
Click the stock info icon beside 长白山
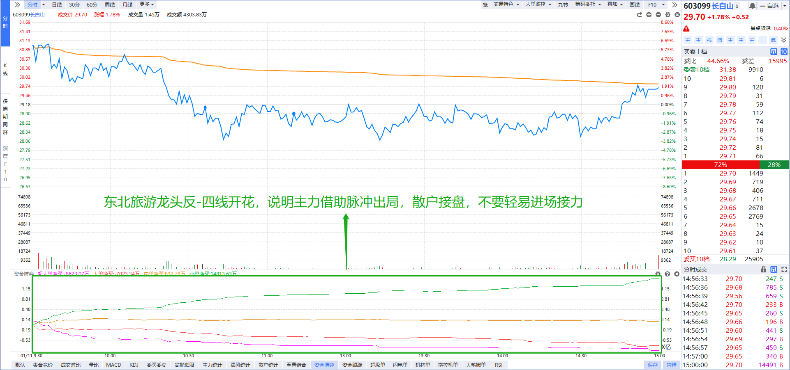pos(737,6)
